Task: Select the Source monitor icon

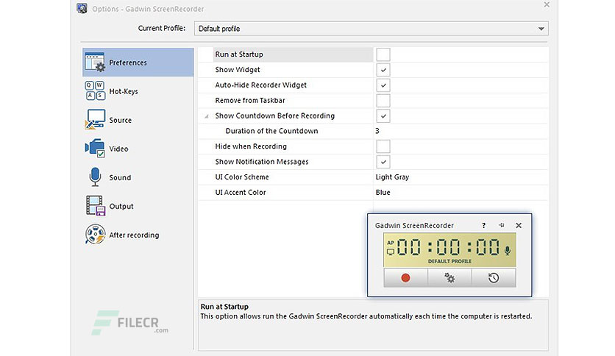Action: tap(95, 119)
